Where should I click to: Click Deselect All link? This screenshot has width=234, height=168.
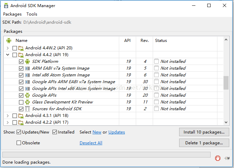tap(91, 143)
